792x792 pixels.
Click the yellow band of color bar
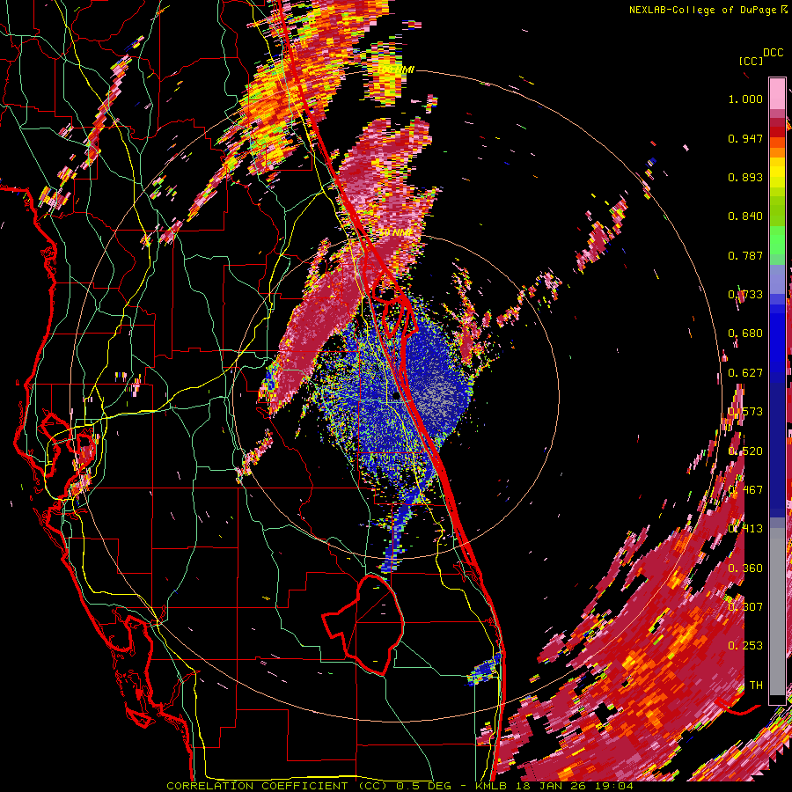click(x=777, y=173)
